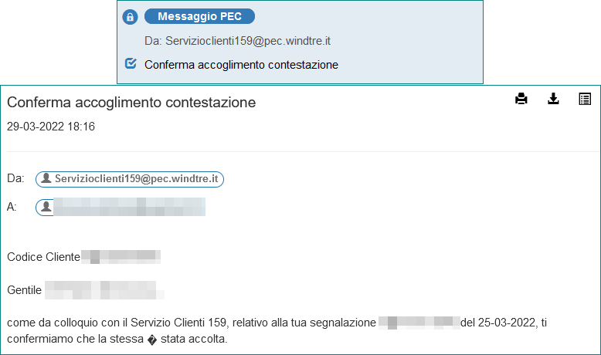Viewport: 601px width, 355px height.
Task: Download the message using the download arrow icon
Action: point(553,99)
